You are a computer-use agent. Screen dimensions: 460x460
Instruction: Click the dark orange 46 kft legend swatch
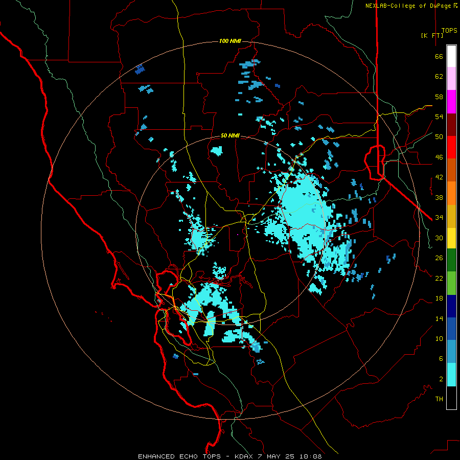pos(451,170)
